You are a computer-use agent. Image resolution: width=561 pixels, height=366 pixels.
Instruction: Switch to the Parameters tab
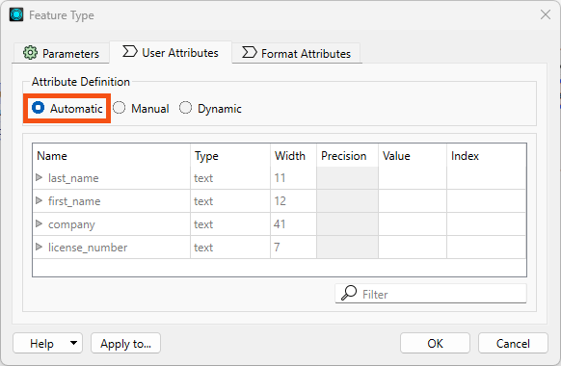point(61,53)
